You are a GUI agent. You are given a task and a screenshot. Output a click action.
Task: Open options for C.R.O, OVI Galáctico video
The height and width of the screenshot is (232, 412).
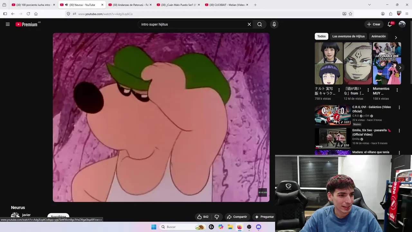399,108
